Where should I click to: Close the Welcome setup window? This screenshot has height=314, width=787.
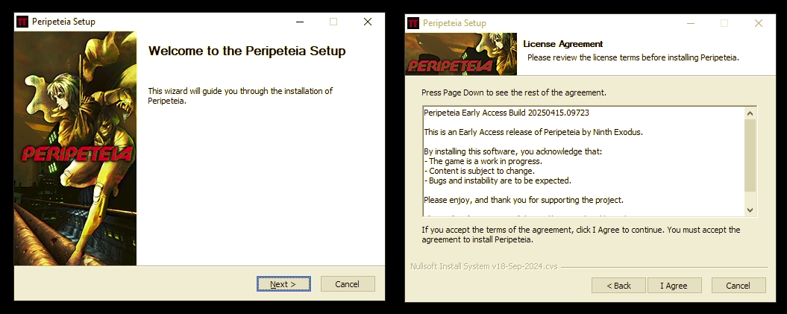(368, 22)
